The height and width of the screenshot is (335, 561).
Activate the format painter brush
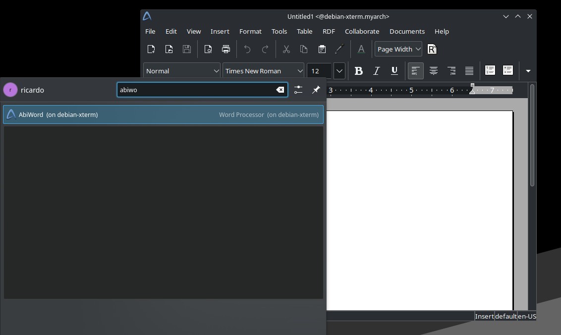(x=339, y=49)
